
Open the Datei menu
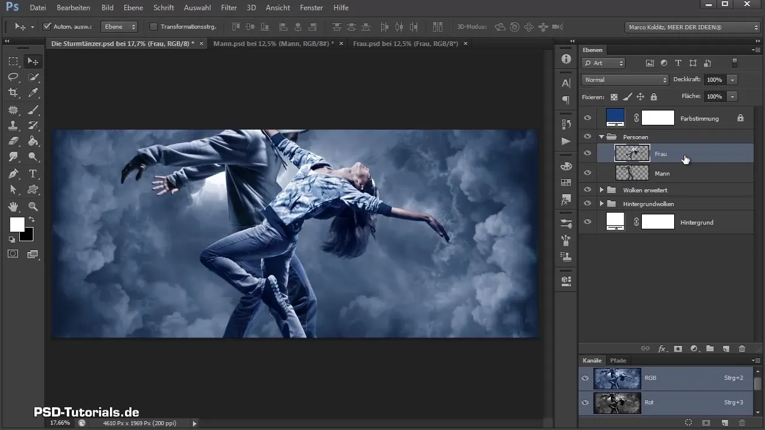click(x=38, y=8)
